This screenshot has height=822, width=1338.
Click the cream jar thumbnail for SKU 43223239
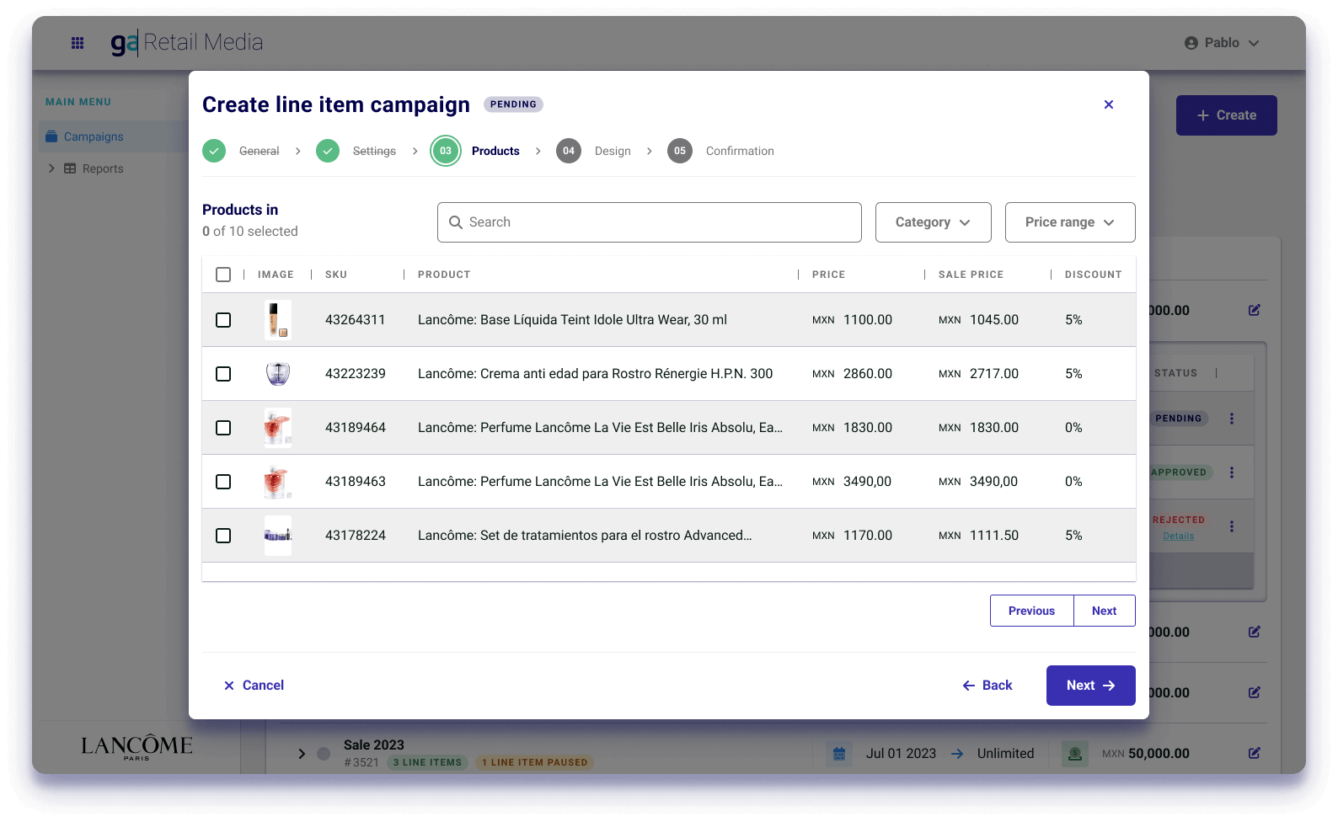pos(278,374)
